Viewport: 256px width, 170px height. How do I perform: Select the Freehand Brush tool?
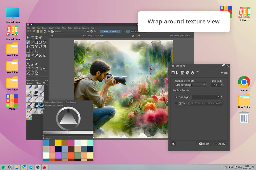coord(28,42)
